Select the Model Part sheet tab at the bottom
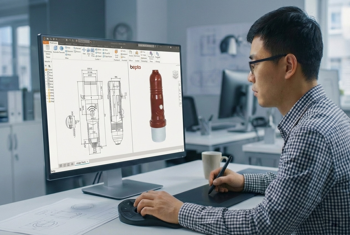Screen dimensions: 350x235 [x=82, y=162]
